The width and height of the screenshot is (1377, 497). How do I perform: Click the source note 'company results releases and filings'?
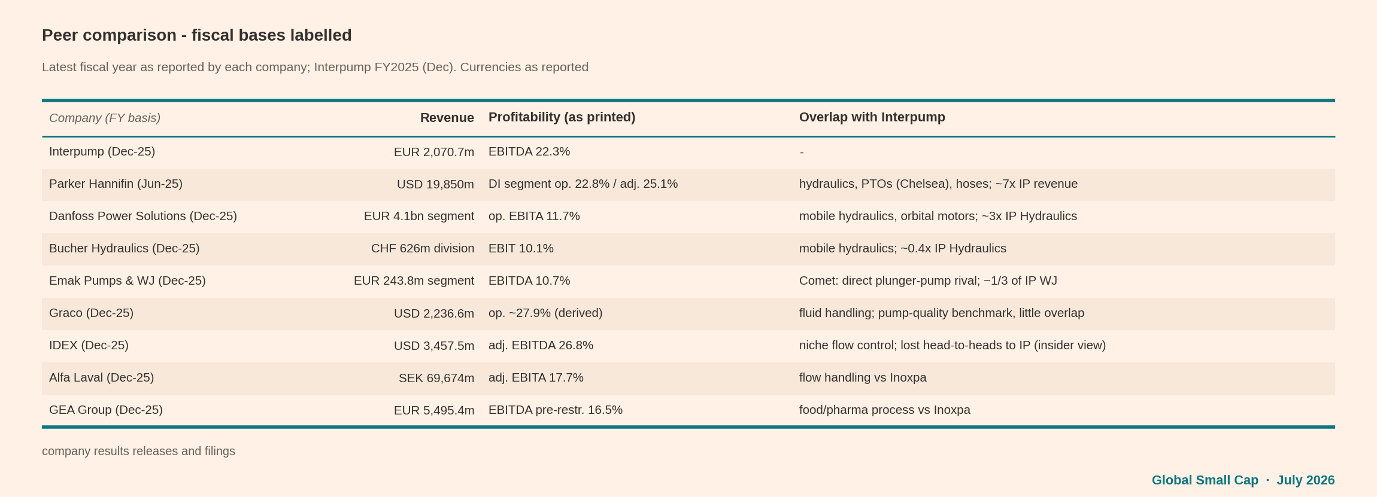point(138,451)
